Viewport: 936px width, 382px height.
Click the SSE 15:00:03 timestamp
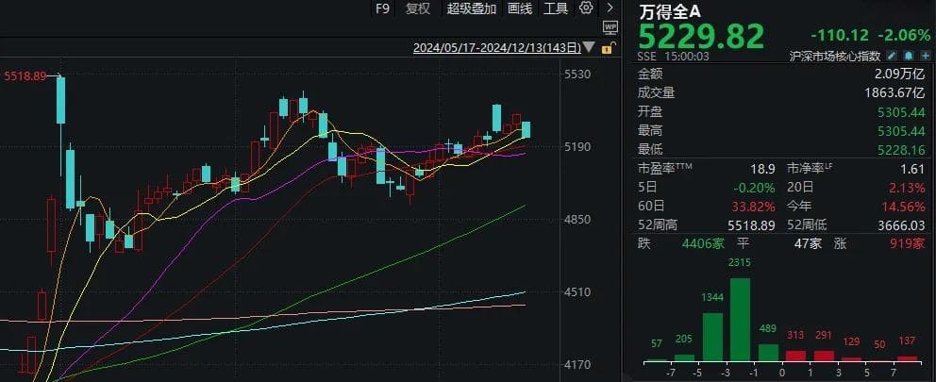(675, 56)
